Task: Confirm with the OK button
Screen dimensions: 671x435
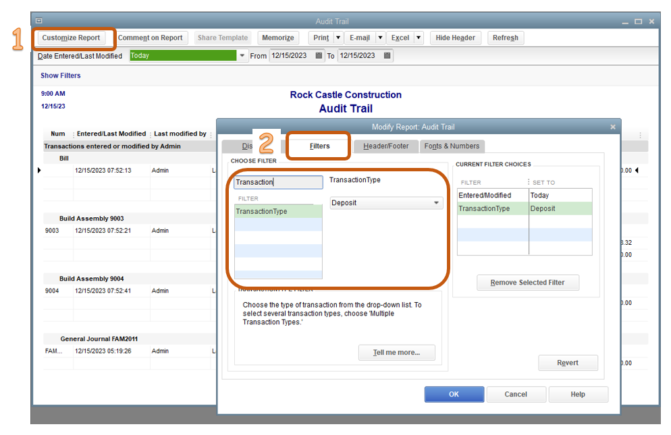Action: click(454, 395)
